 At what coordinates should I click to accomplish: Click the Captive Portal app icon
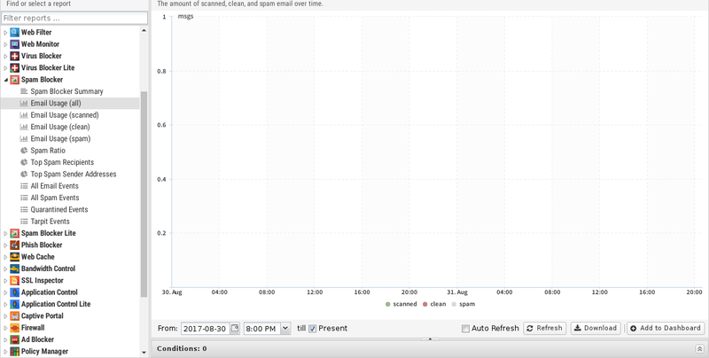[14, 315]
